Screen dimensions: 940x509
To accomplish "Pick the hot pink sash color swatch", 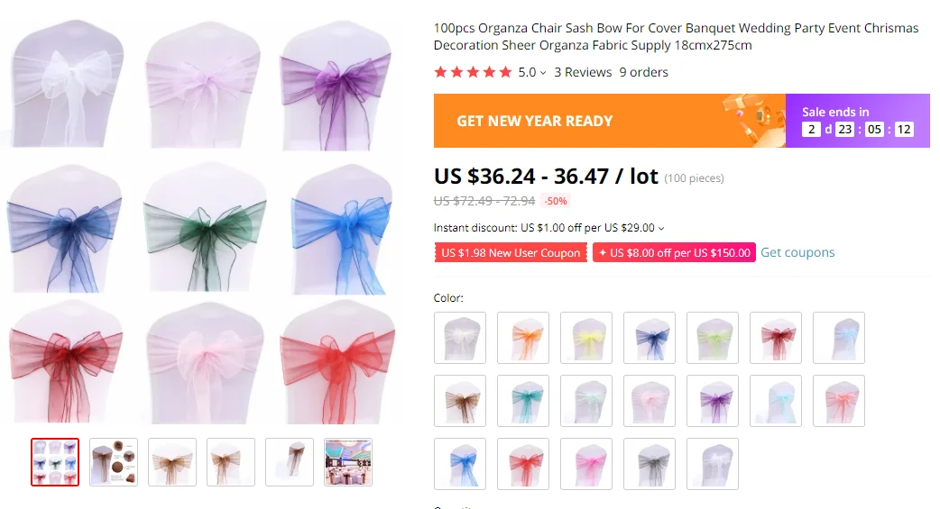I will coord(586,464).
